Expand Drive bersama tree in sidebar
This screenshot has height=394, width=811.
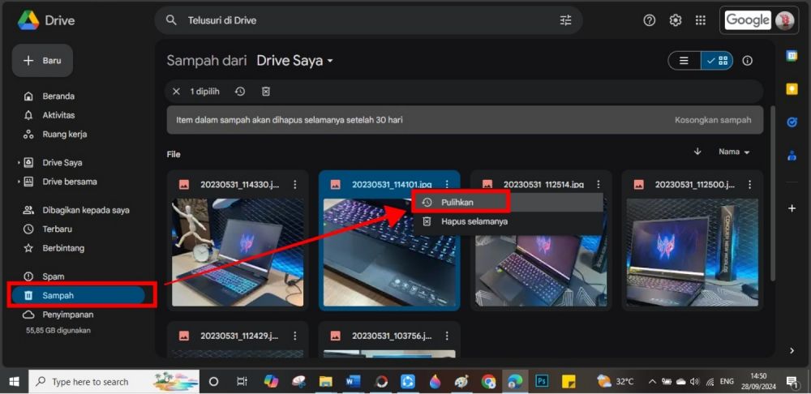[x=19, y=182]
